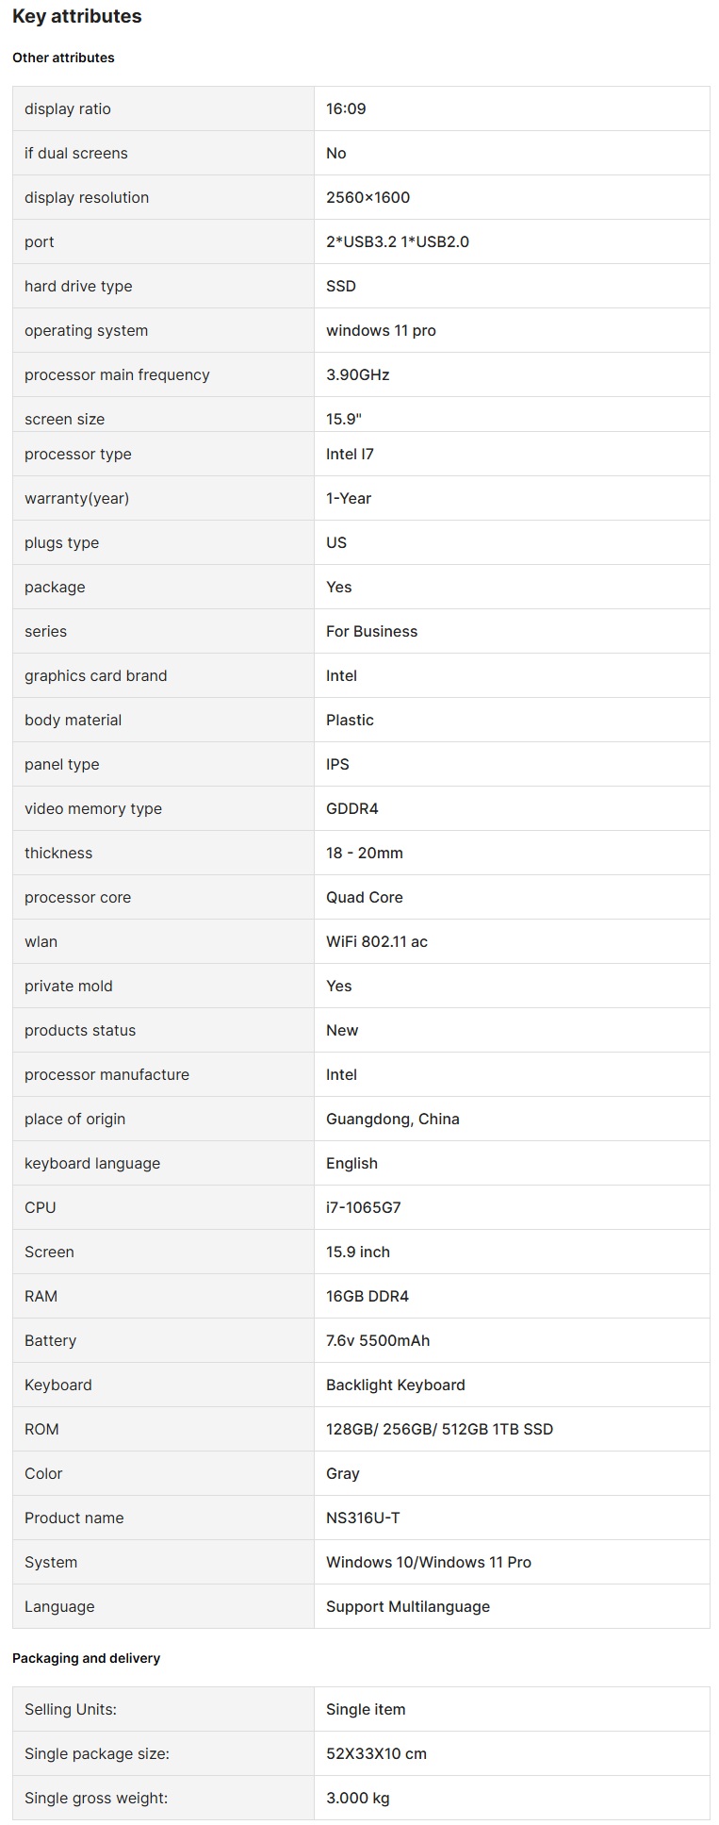Click the Packaging and delivery heading
The height and width of the screenshot is (1825, 719).
point(86,1658)
